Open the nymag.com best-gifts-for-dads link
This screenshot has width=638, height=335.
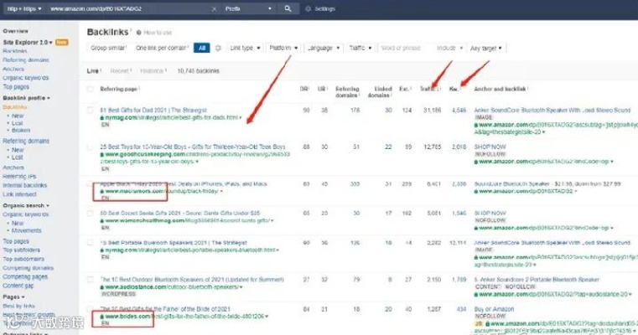[x=171, y=117]
